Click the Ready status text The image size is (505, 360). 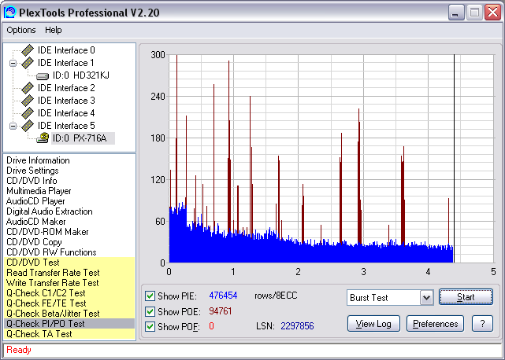click(19, 350)
